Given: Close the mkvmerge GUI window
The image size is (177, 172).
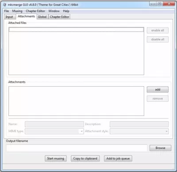Looking at the screenshot, I should pos(169,4).
